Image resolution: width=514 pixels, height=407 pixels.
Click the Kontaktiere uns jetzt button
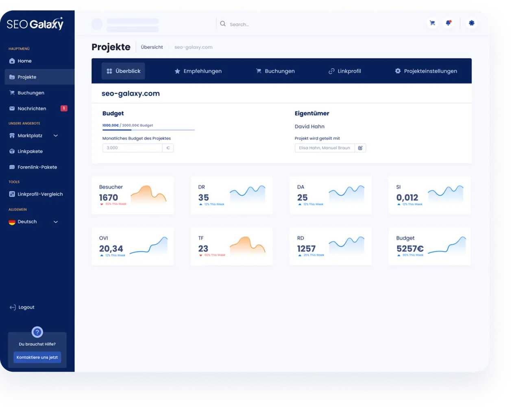(37, 357)
